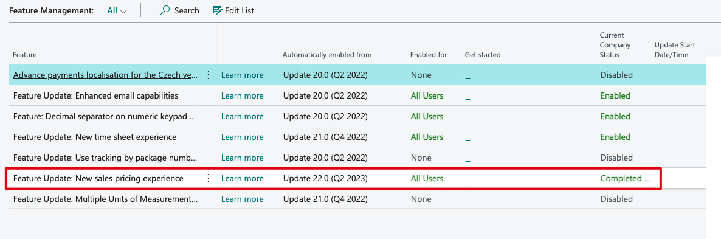Click Update 21.0 cell in Multiple Units row
This screenshot has width=721, height=239.
pos(326,199)
